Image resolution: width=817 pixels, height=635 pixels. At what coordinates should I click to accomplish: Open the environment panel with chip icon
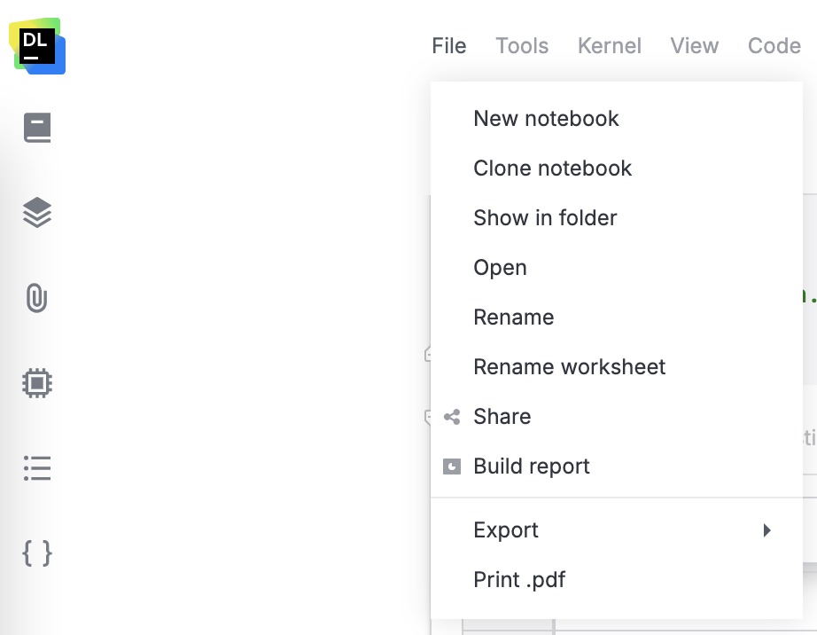[37, 383]
